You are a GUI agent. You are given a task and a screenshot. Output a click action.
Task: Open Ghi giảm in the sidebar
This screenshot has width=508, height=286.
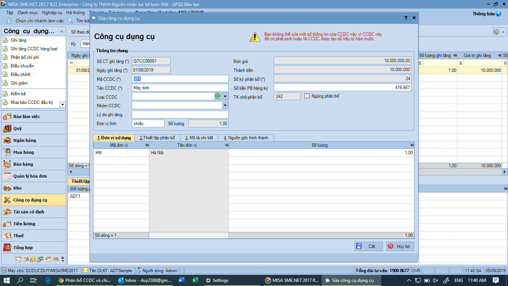[x=19, y=83]
